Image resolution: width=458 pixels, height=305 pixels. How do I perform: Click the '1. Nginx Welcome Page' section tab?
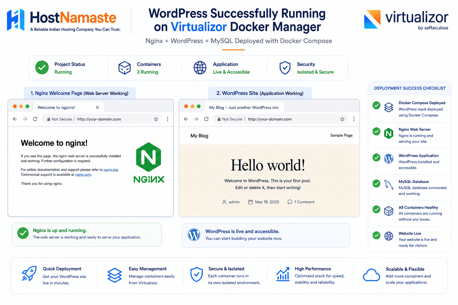pyautogui.click(x=80, y=93)
